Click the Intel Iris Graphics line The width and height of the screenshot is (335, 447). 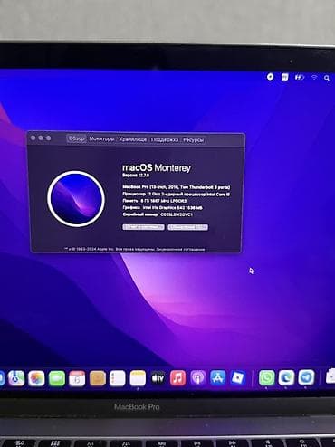pyautogui.click(x=162, y=208)
